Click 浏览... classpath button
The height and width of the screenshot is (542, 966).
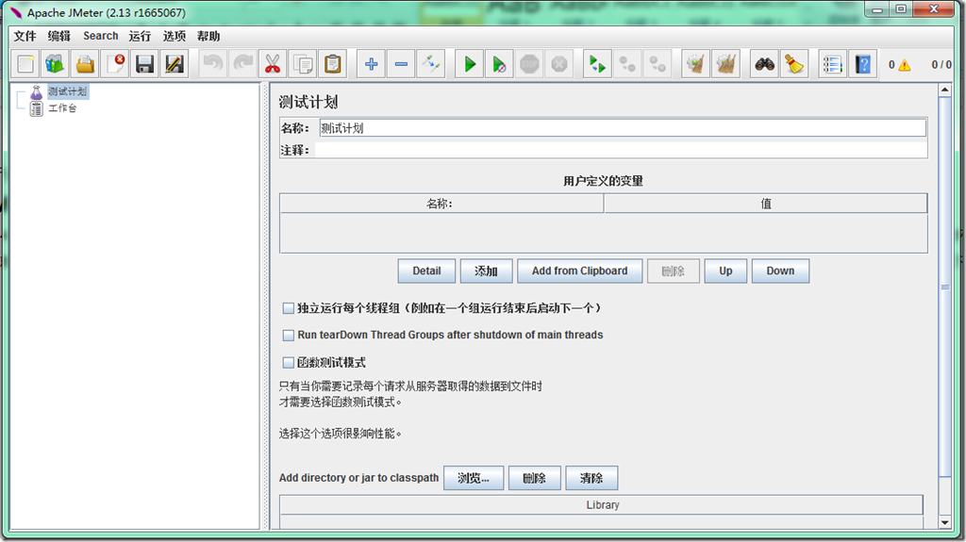[474, 478]
